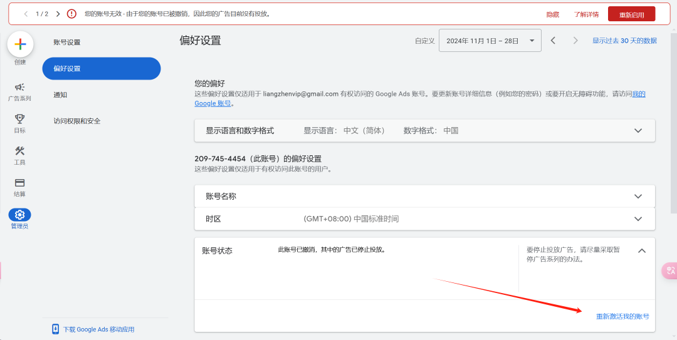The height and width of the screenshot is (340, 677).
Task: Select 账号设置 in side menu
Action: tap(67, 43)
